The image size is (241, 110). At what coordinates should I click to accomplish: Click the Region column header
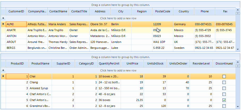[142, 11]
